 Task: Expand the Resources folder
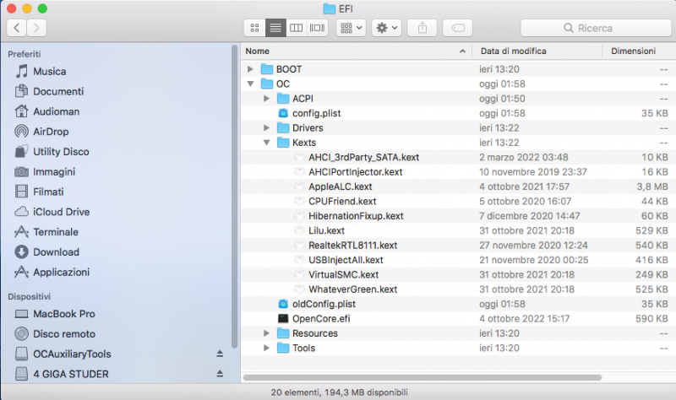[266, 333]
